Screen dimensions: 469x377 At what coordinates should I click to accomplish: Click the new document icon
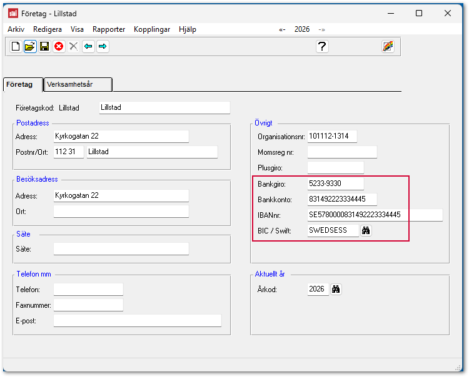(x=16, y=46)
